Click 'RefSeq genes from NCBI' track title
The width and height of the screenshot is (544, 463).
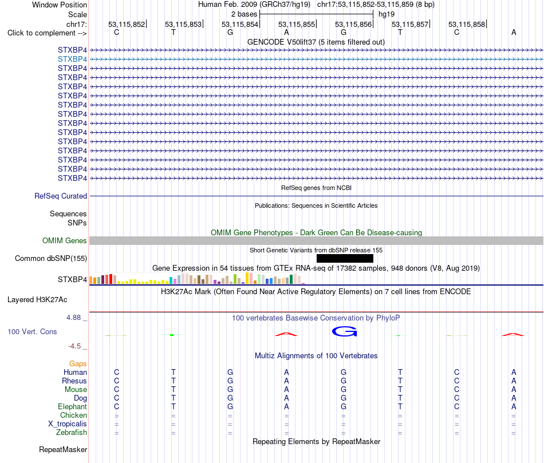point(316,188)
